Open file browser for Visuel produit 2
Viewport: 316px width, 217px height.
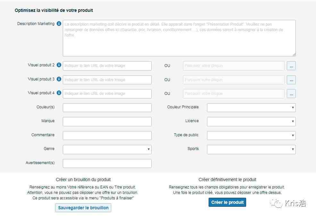[x=291, y=66]
